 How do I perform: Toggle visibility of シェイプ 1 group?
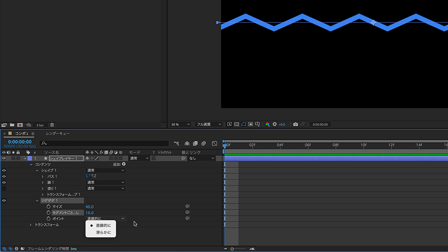point(4,171)
